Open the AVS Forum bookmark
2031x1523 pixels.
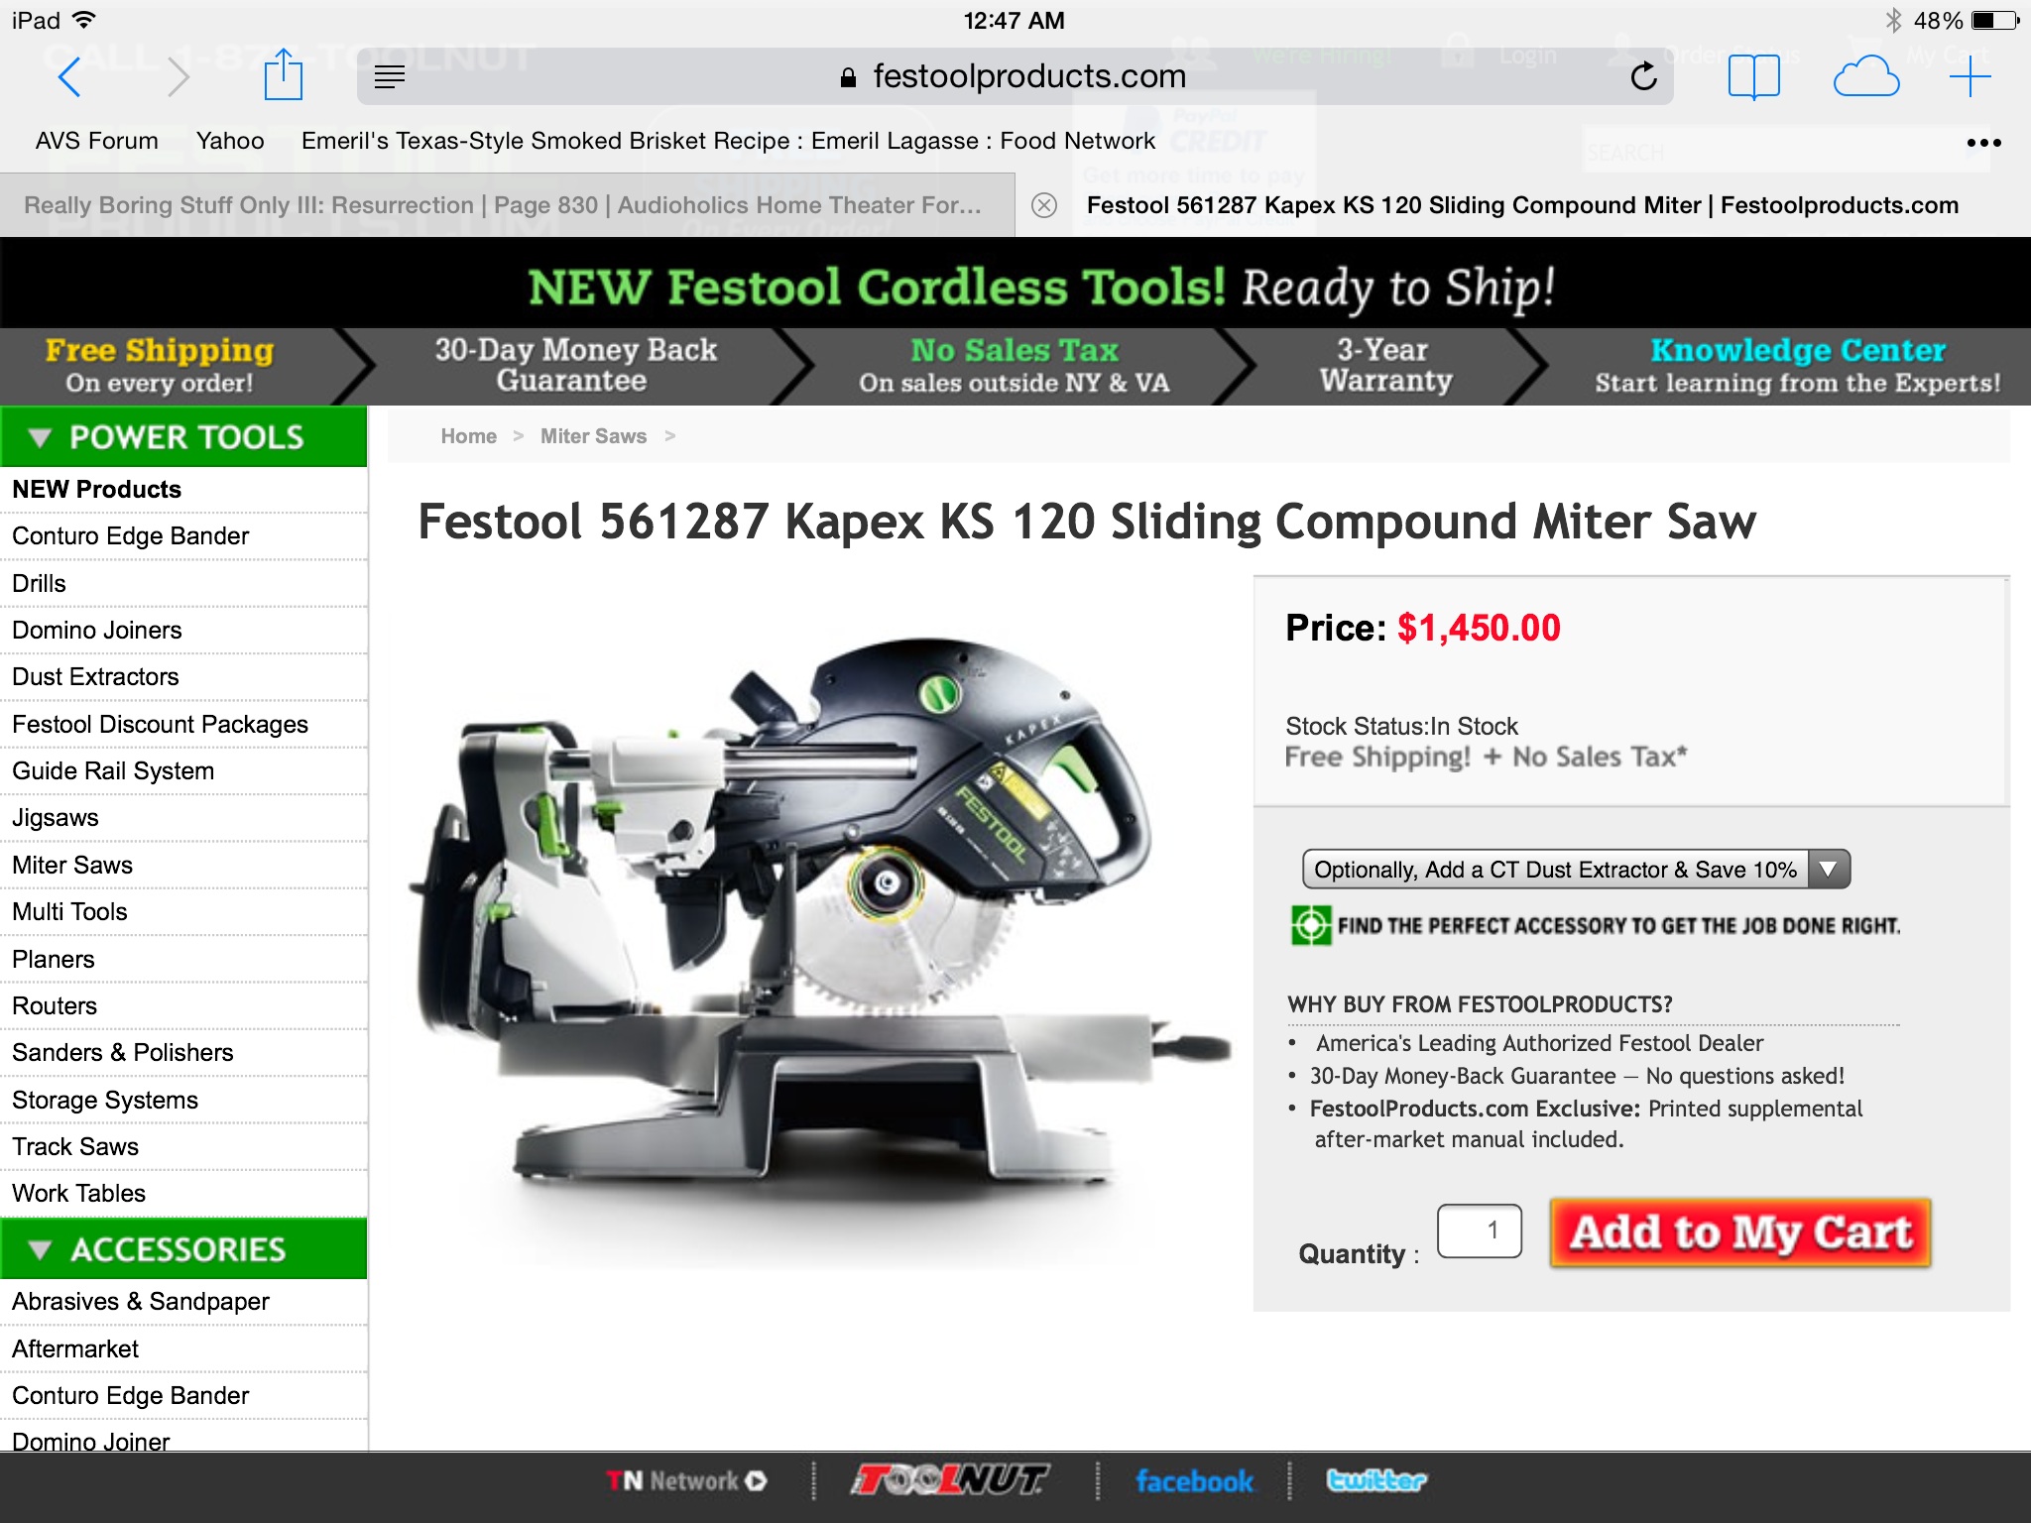pyautogui.click(x=97, y=141)
